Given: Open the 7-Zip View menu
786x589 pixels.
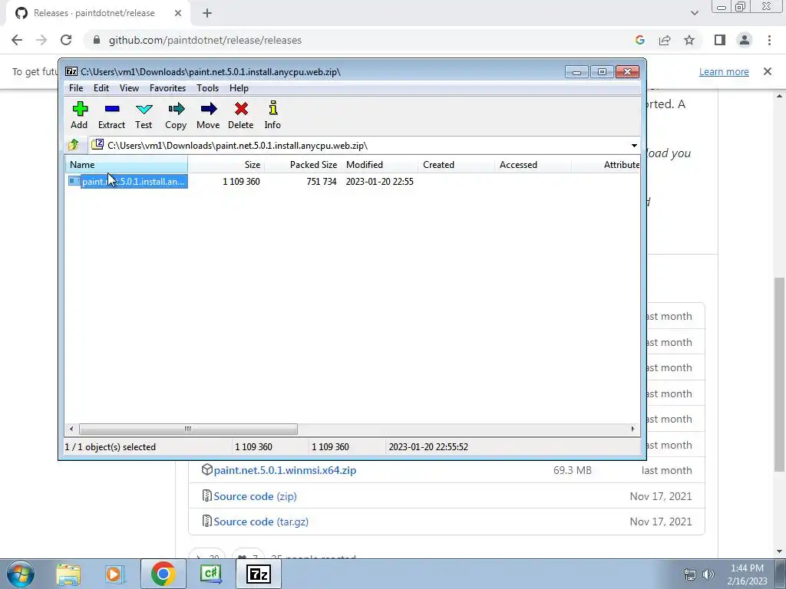Looking at the screenshot, I should coord(129,88).
